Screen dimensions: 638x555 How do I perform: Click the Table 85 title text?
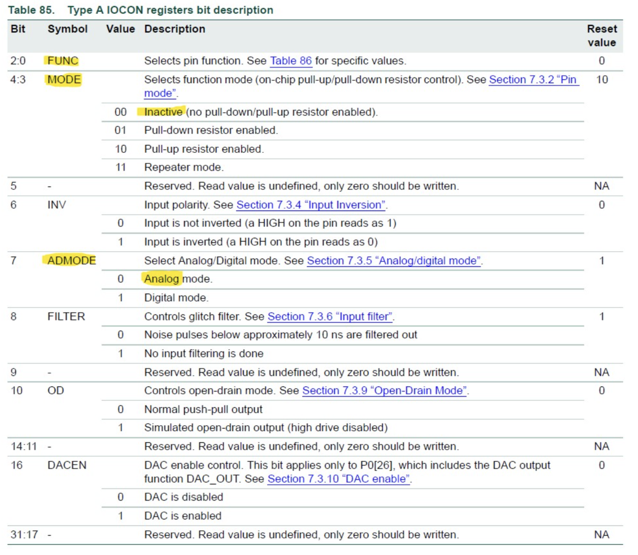click(140, 10)
